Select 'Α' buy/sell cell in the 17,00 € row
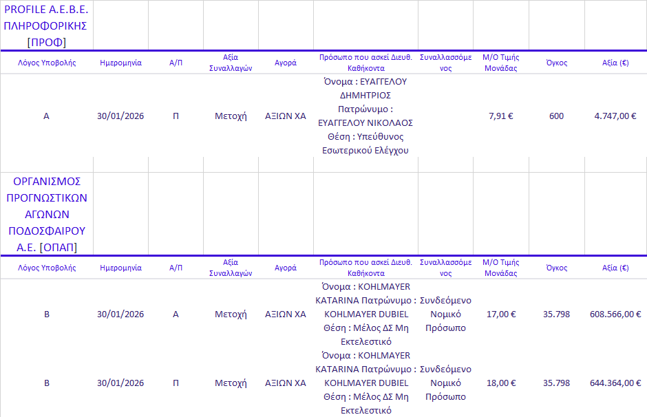The image size is (647, 417). coord(176,314)
